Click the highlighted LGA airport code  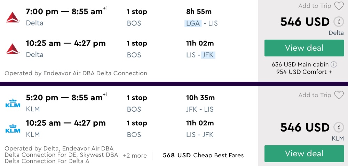pyautogui.click(x=193, y=23)
